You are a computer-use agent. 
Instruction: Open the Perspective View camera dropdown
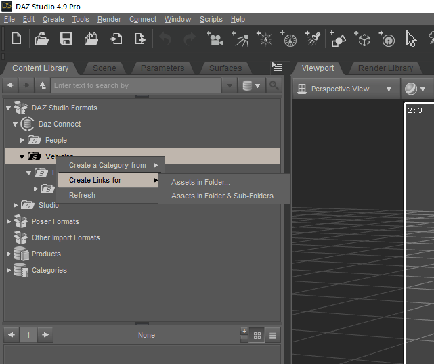pos(347,89)
